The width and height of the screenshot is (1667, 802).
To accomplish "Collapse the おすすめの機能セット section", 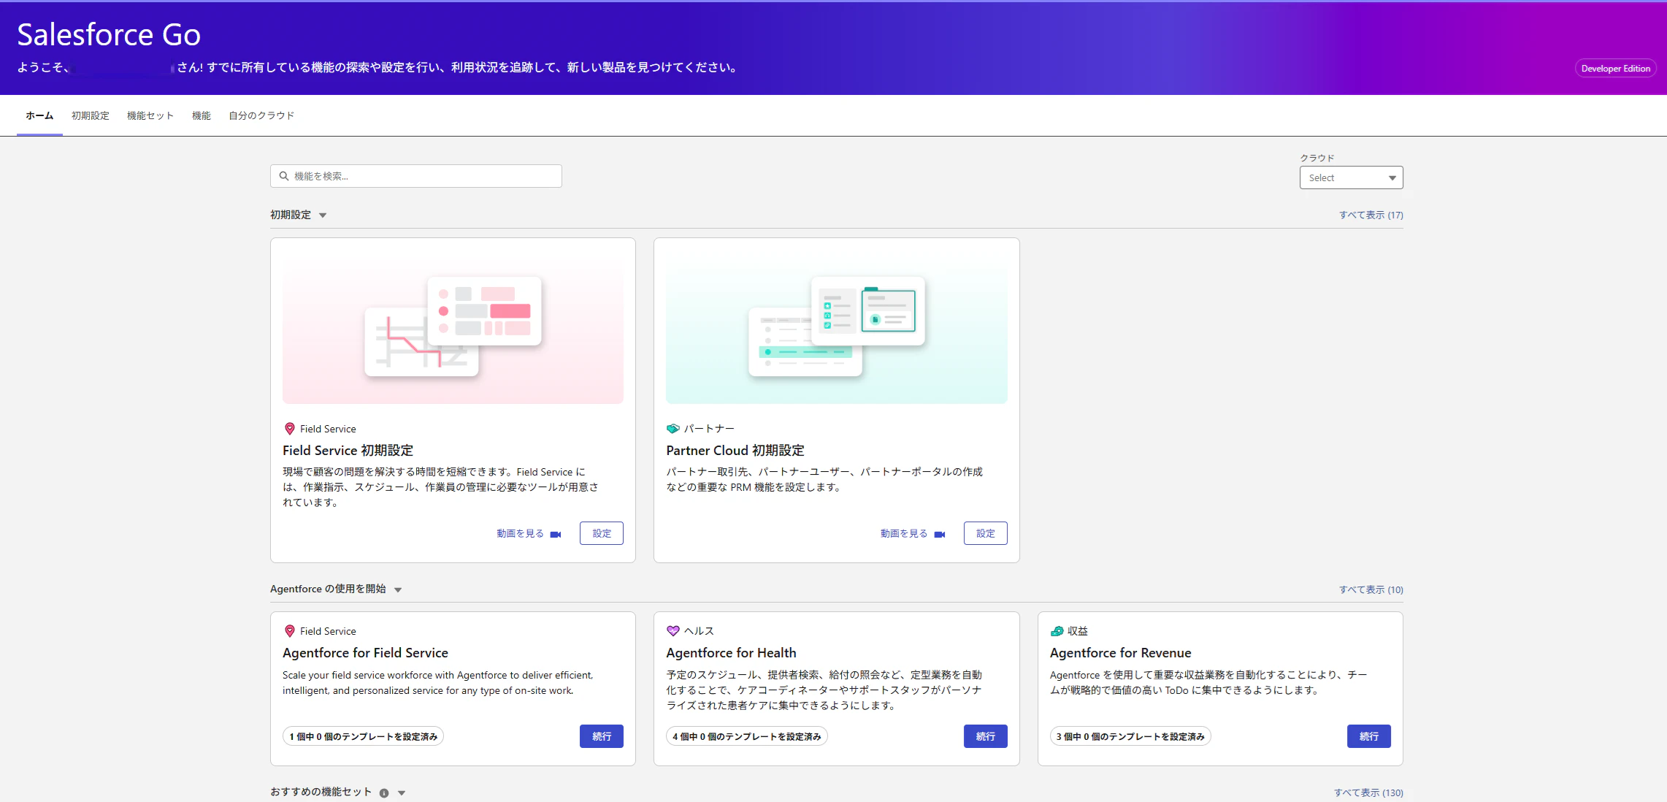I will (x=402, y=793).
